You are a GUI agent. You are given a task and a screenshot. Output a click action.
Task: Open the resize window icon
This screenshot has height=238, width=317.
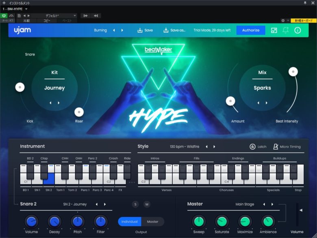tap(274, 30)
